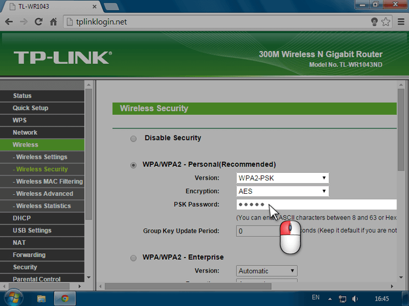Select WPA/WPA2 - Personal radio button

133,165
